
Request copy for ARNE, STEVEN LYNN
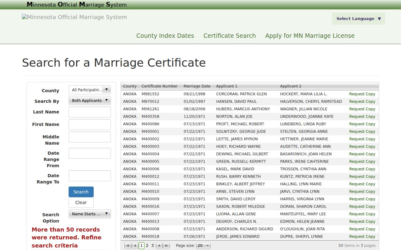click(362, 192)
